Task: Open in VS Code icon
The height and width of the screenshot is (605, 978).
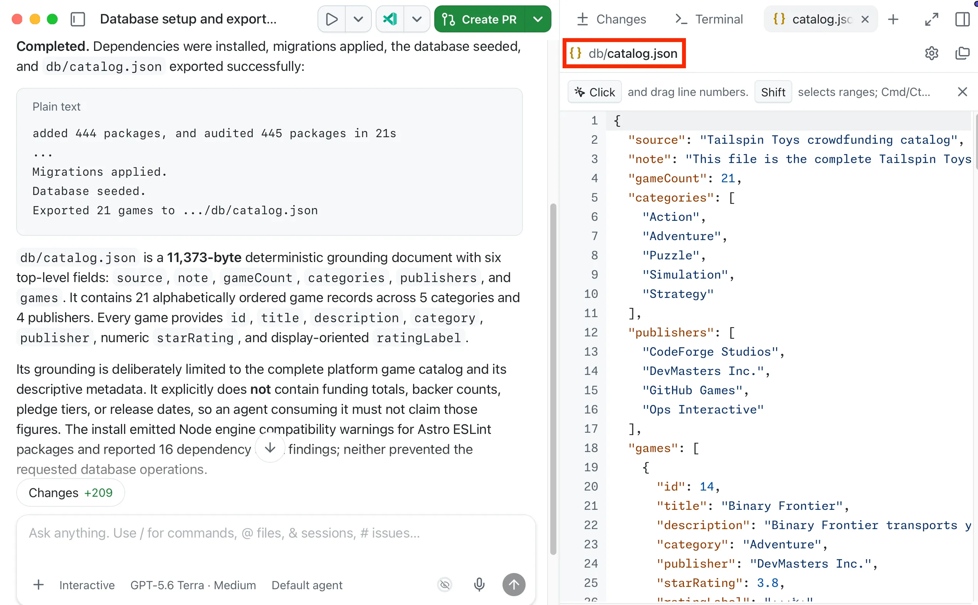Action: [x=390, y=19]
